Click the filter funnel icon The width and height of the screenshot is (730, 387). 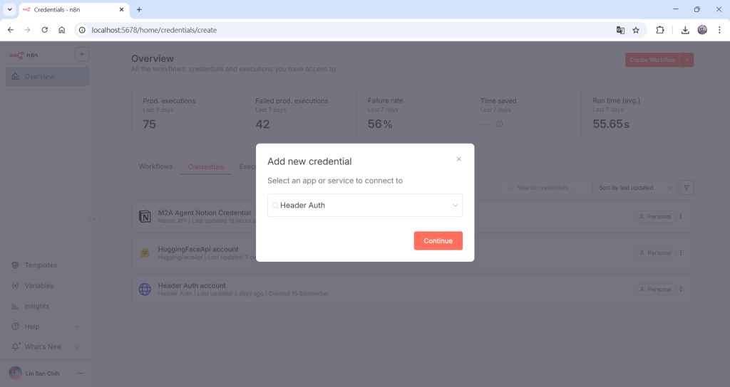coord(687,188)
